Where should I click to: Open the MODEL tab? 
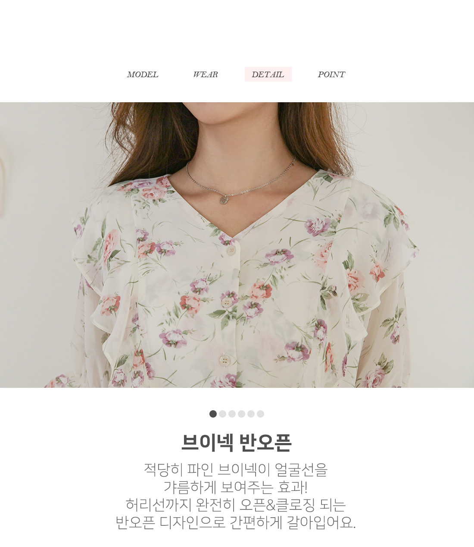143,74
